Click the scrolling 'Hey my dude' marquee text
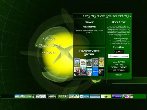Viewport: 147px width, 110px height. coord(107,16)
